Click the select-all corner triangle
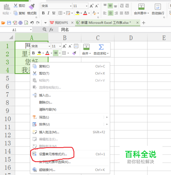Screen dimensions: 171x175 [x=11, y=37]
